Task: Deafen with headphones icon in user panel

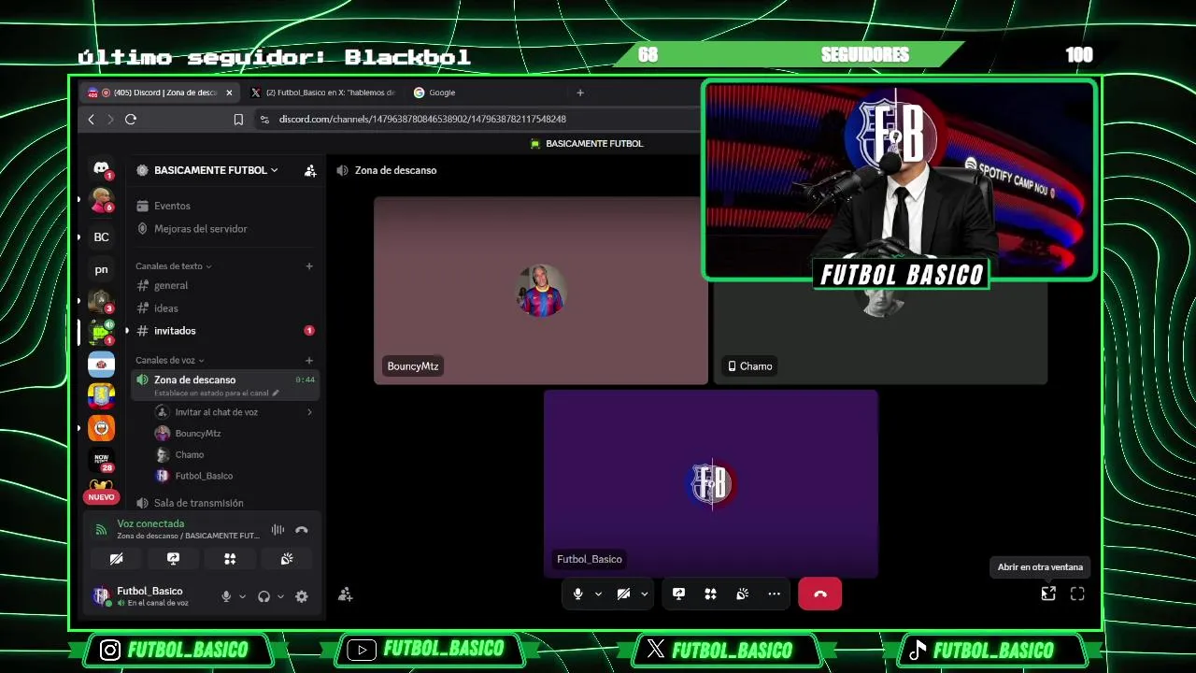Action: click(x=264, y=596)
